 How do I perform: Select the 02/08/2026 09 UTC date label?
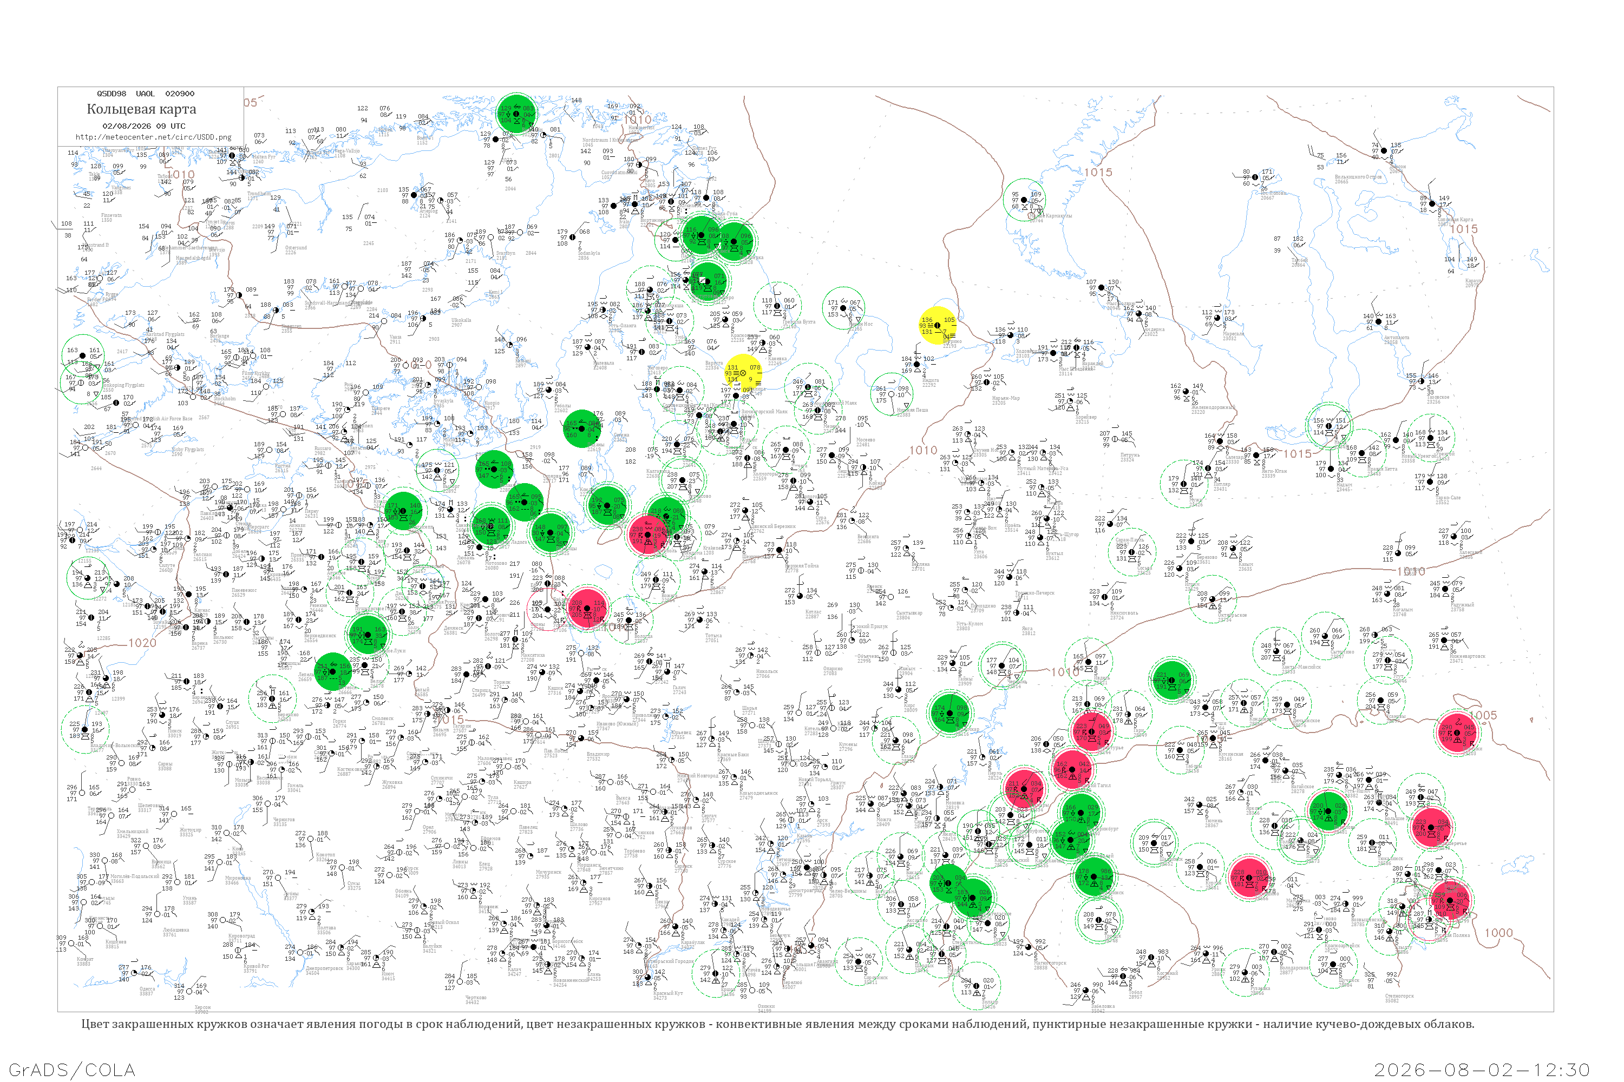(x=145, y=126)
